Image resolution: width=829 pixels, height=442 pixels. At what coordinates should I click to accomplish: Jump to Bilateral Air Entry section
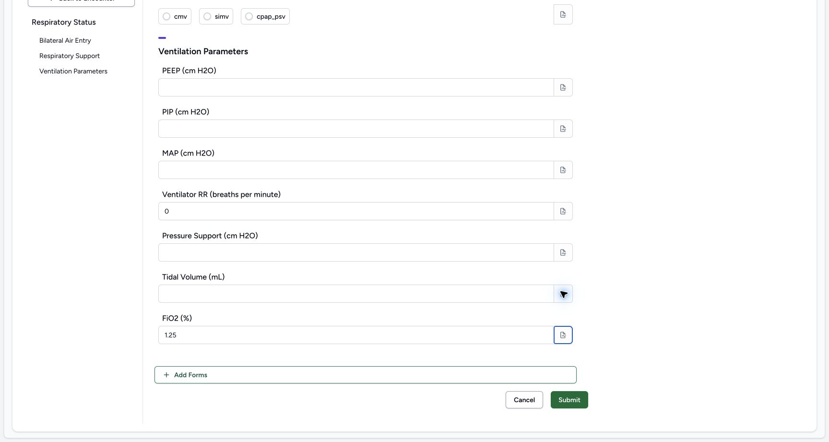[x=65, y=40]
